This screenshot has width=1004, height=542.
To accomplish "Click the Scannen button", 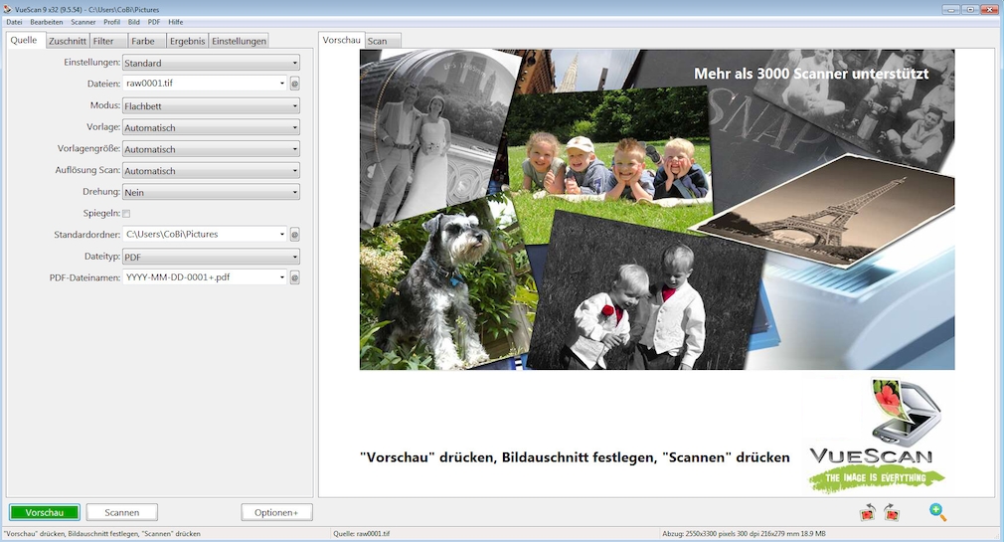I will 121,512.
